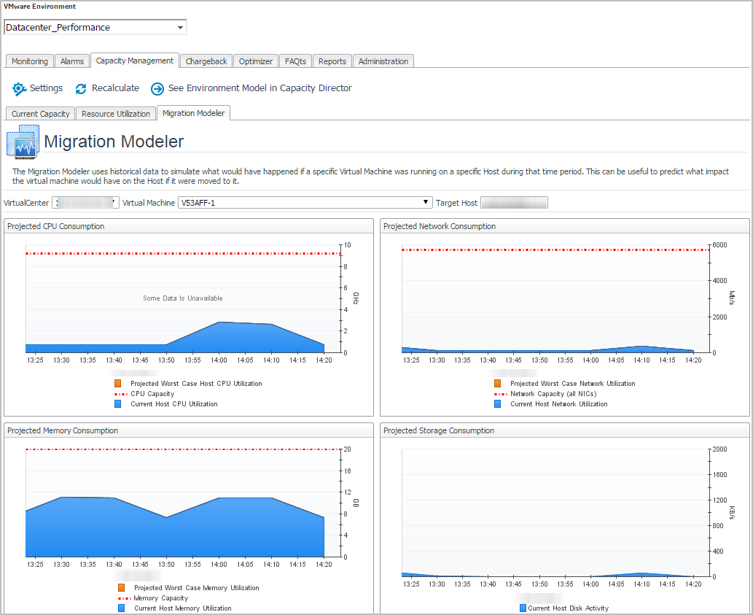753x615 pixels.
Task: Click the Migration Modeler header icon
Action: click(23, 142)
